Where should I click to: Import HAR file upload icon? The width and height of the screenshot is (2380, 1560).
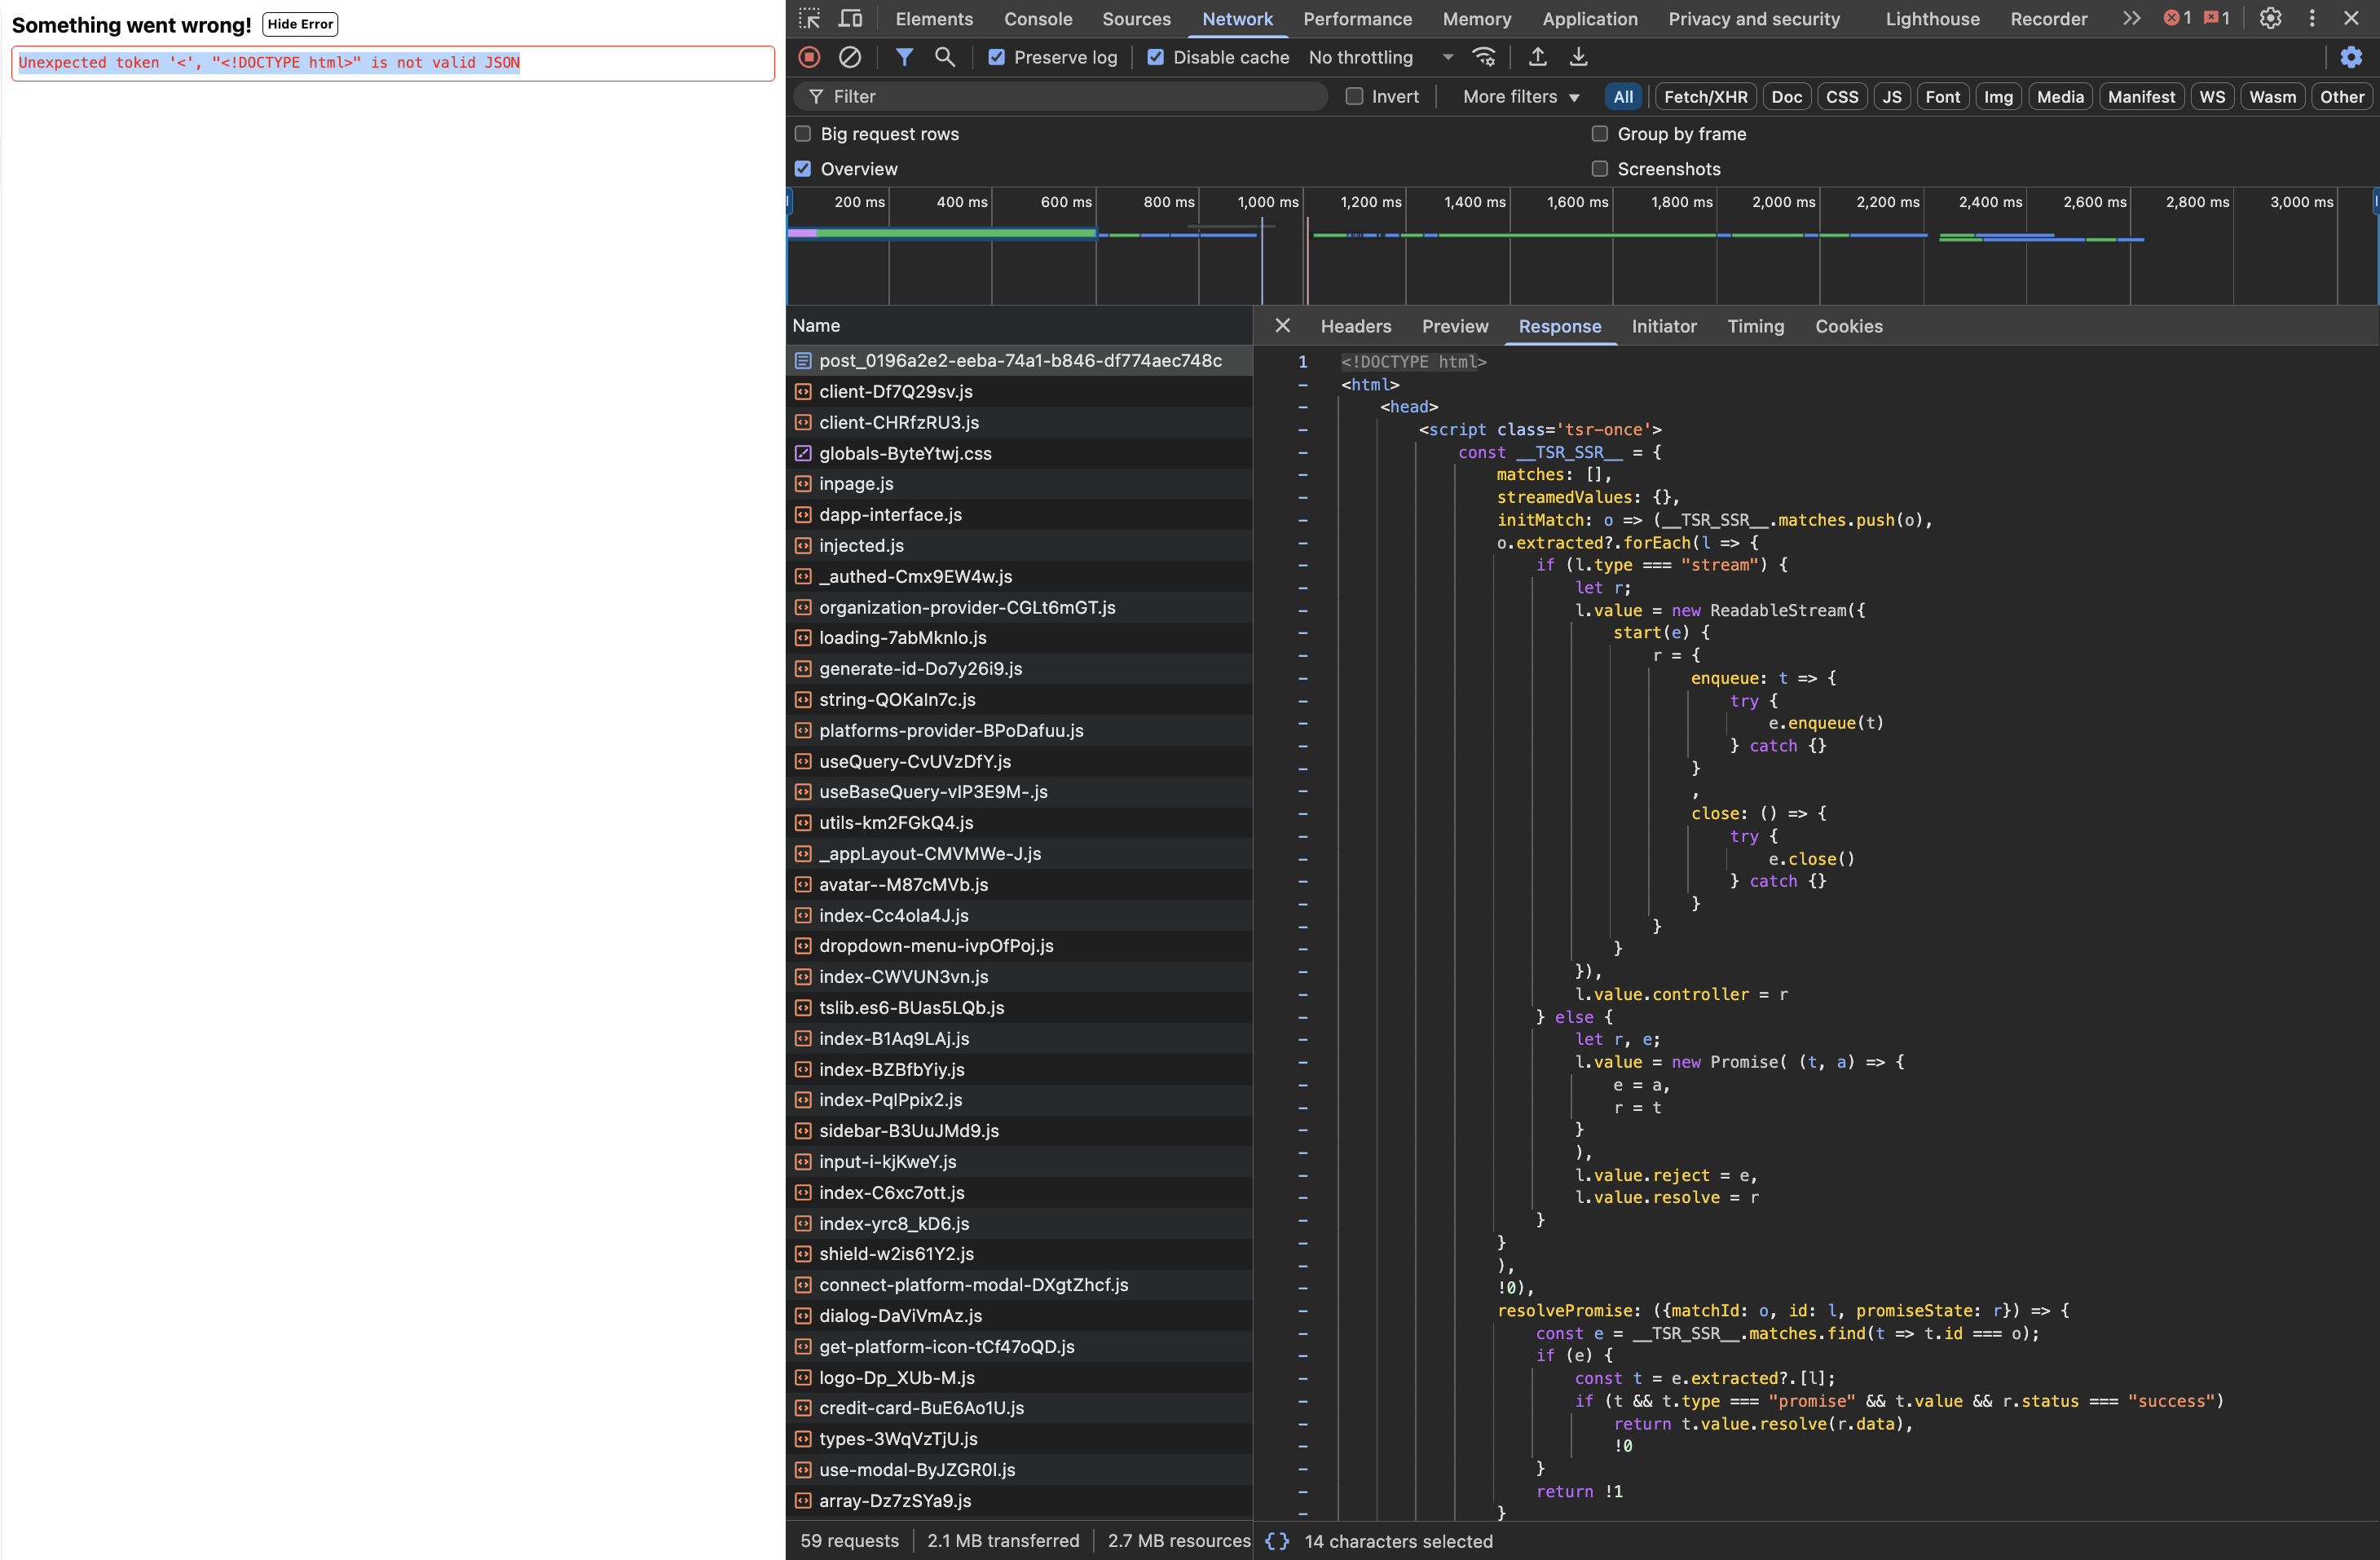pyautogui.click(x=1538, y=57)
